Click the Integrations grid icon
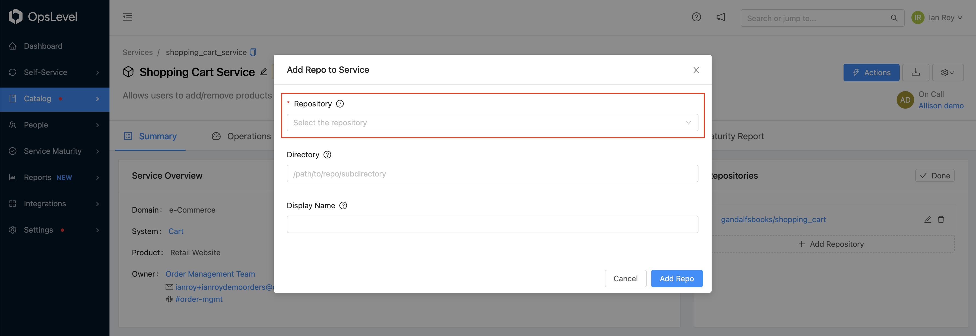 point(13,203)
